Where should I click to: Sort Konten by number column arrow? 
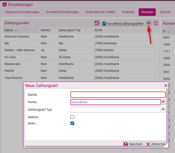coord(168,32)
